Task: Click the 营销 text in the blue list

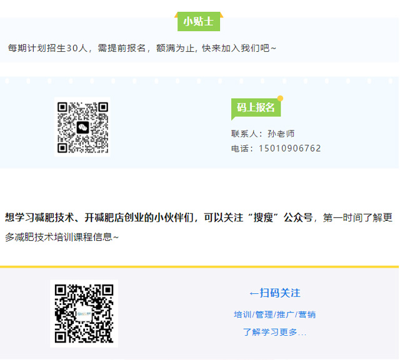Action: (x=307, y=314)
